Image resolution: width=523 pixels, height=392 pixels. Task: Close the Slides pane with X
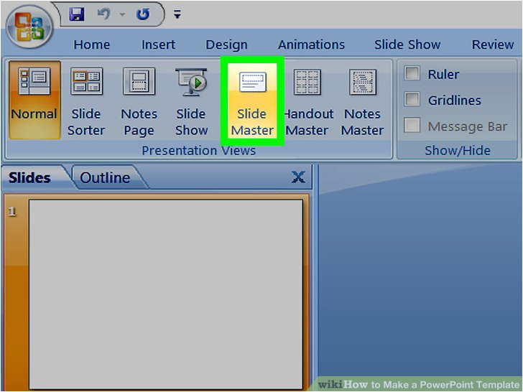tap(298, 177)
